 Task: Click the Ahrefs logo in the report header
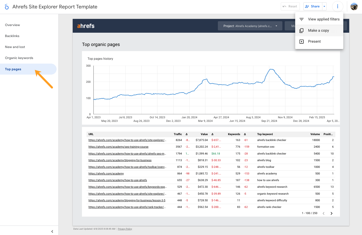(86, 26)
